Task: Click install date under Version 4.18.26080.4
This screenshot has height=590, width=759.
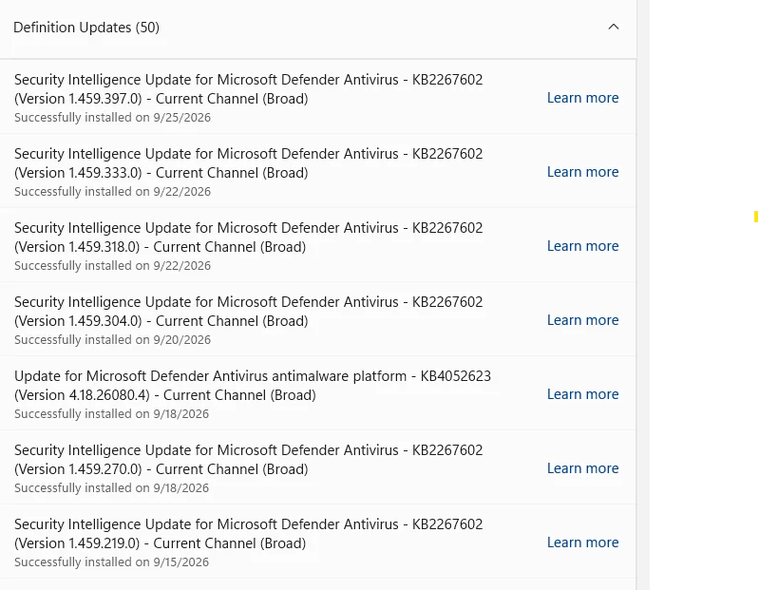Action: pyautogui.click(x=111, y=414)
